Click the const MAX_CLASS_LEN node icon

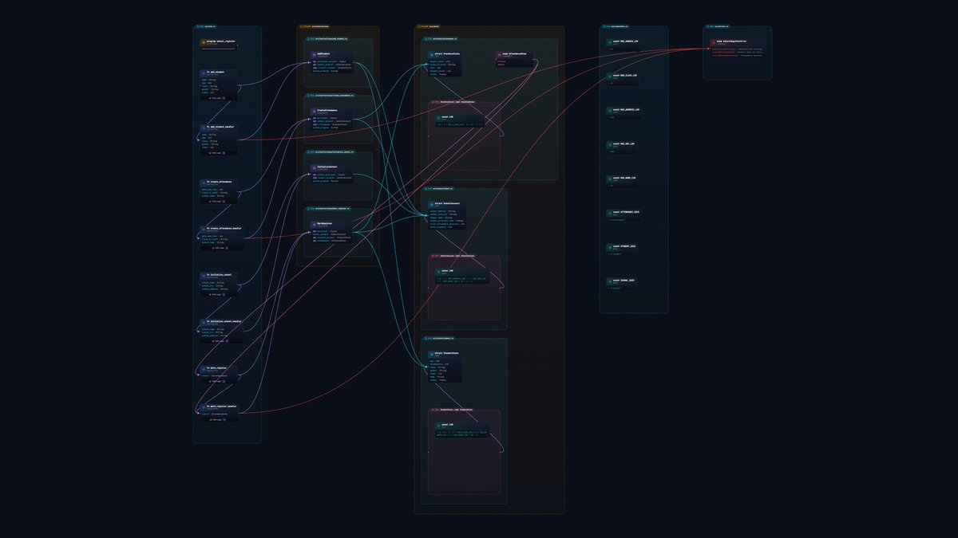pos(611,75)
